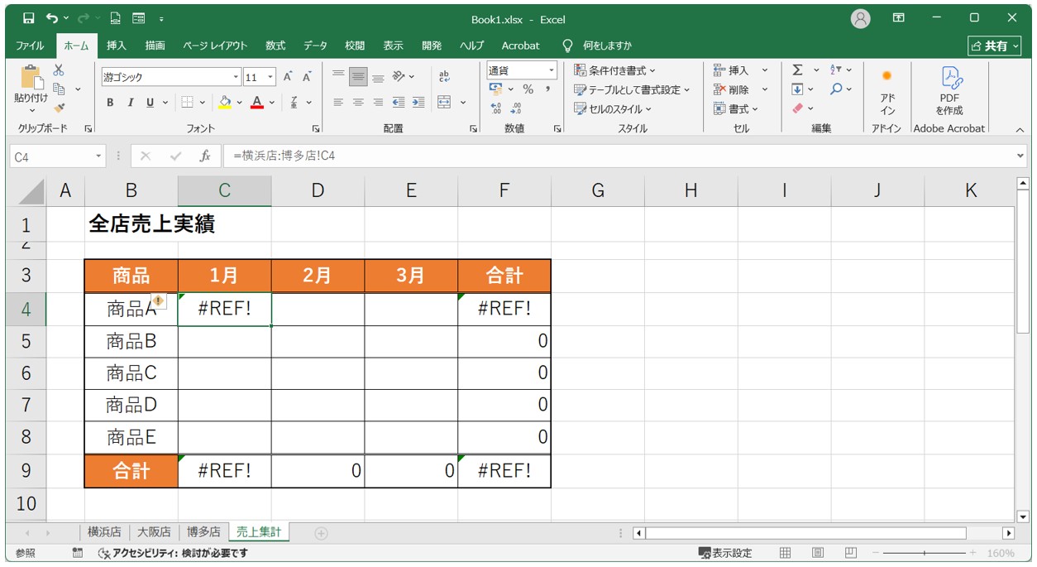Click the percent style icon
1037x567 pixels.
pos(528,89)
